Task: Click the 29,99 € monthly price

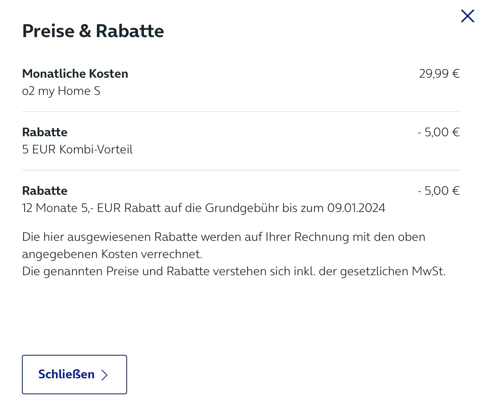Action: (x=439, y=73)
